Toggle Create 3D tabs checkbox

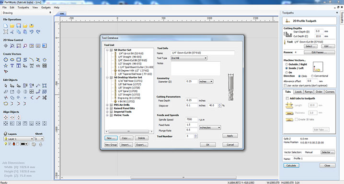[x=297, y=119]
